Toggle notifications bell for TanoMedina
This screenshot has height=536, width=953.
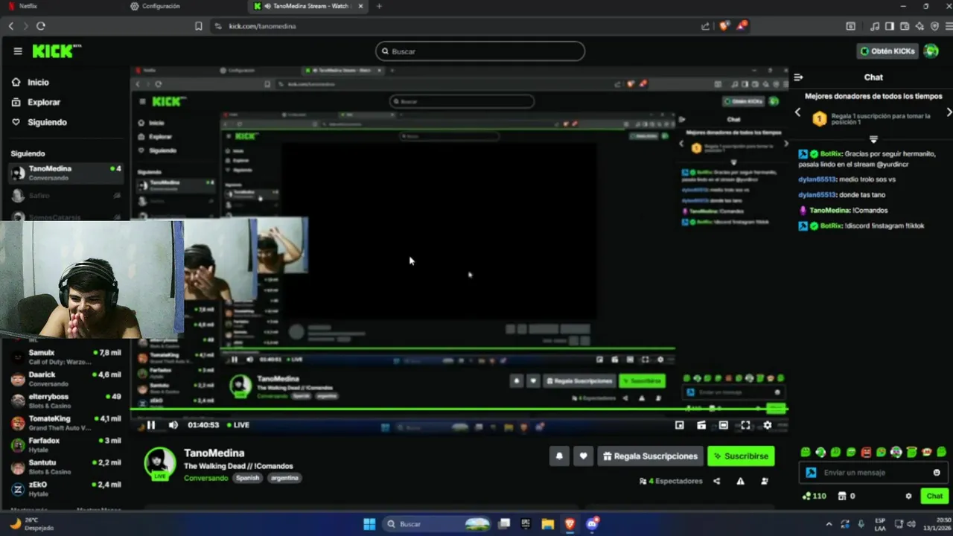tap(560, 456)
